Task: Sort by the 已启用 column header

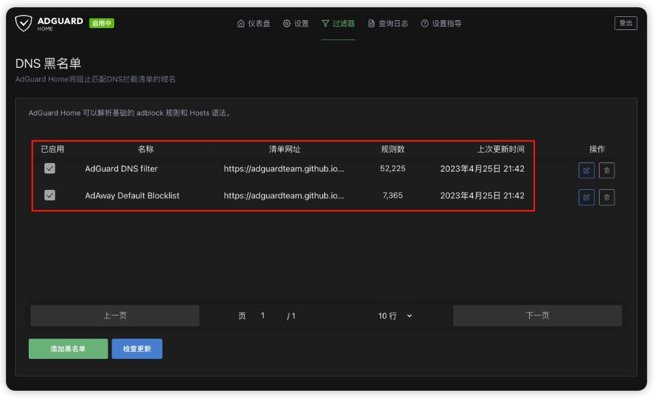Action: [52, 149]
